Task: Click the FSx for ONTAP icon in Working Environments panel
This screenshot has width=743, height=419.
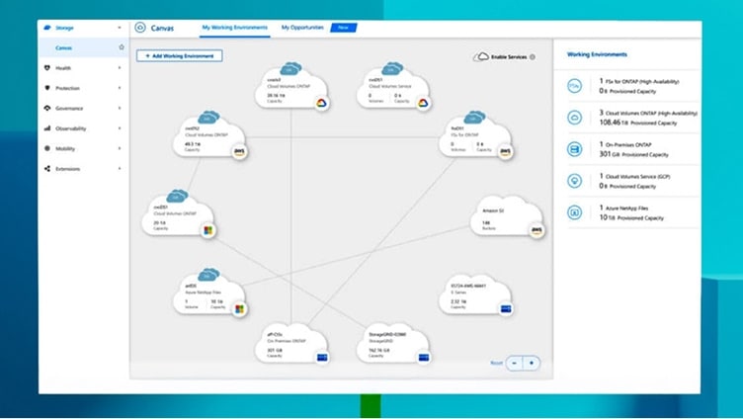Action: pos(574,86)
